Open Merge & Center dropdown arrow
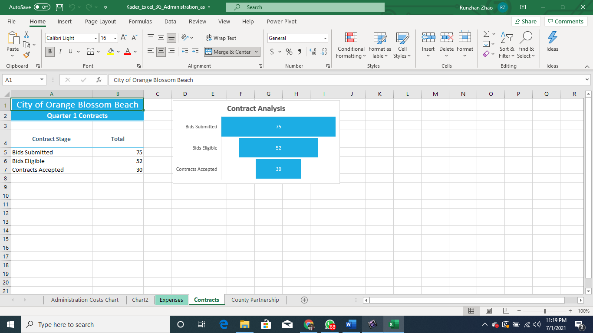 [257, 52]
